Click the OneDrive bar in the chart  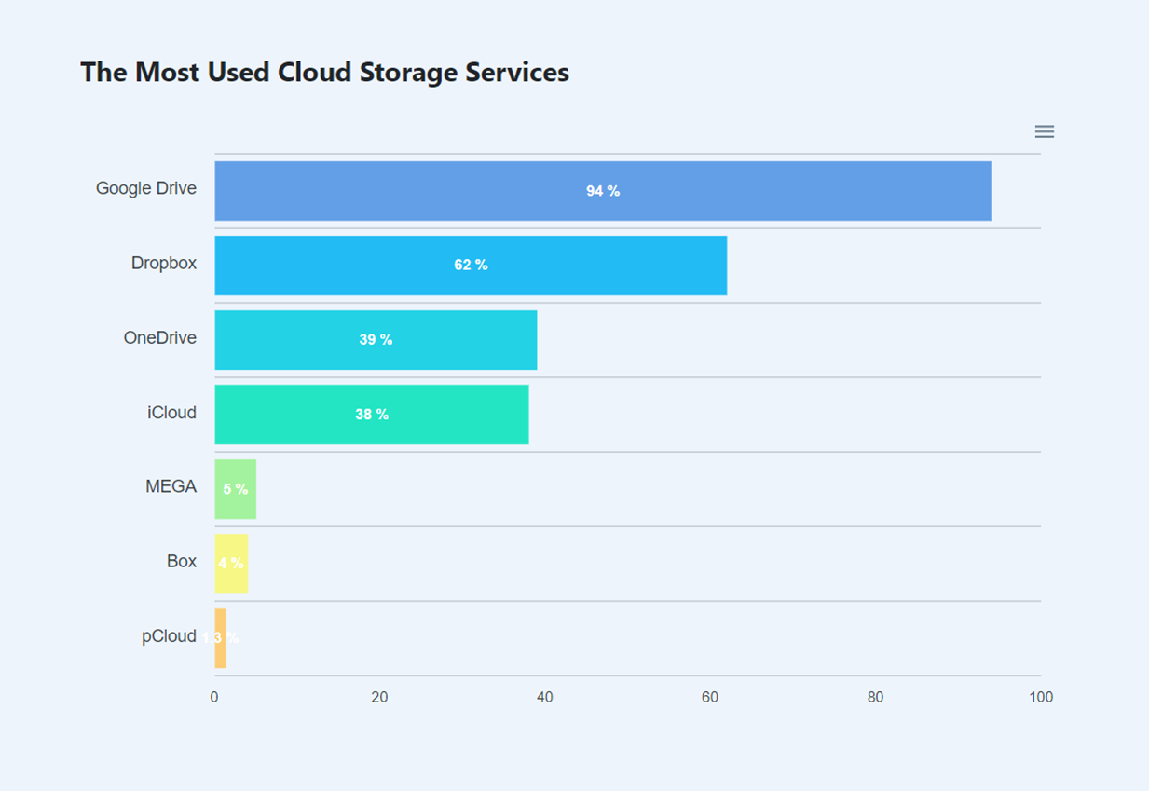coord(376,340)
